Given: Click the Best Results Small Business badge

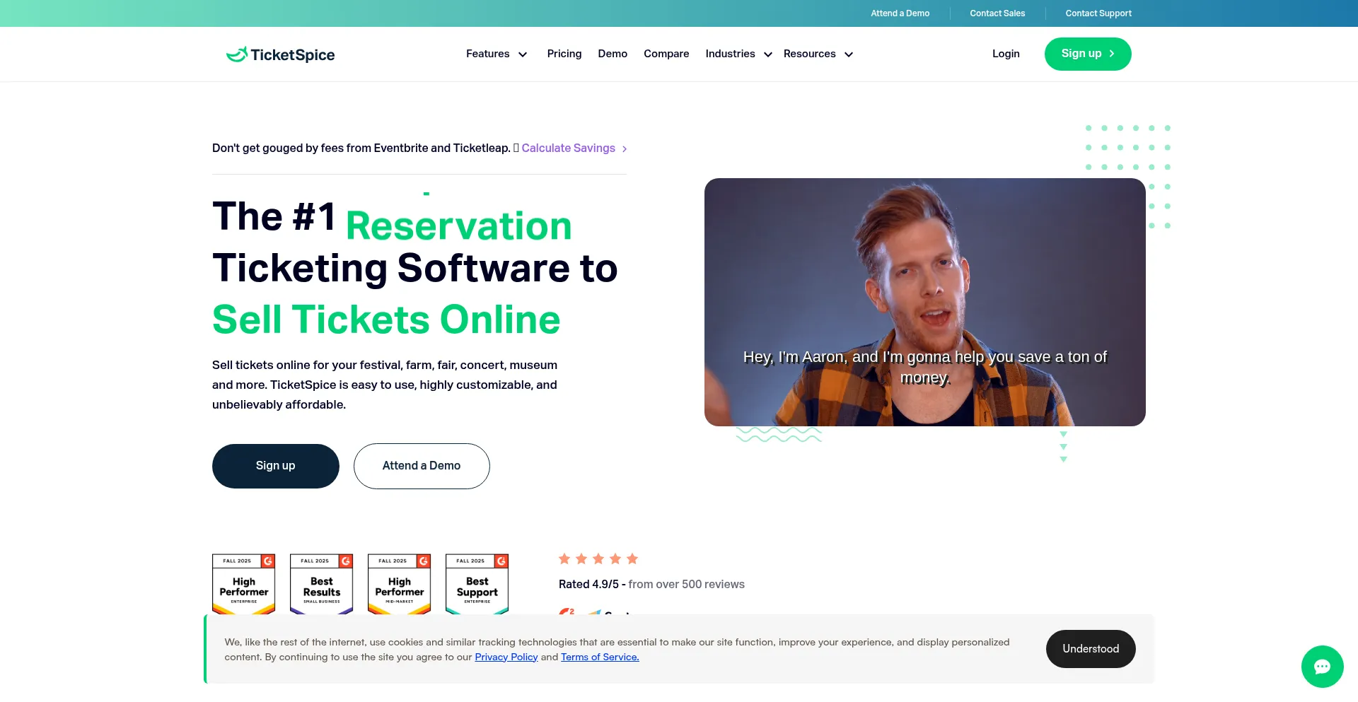Looking at the screenshot, I should point(321,584).
